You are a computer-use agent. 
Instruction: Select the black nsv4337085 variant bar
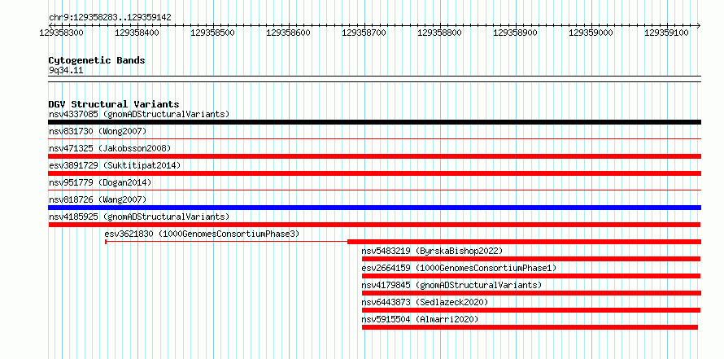(374, 122)
